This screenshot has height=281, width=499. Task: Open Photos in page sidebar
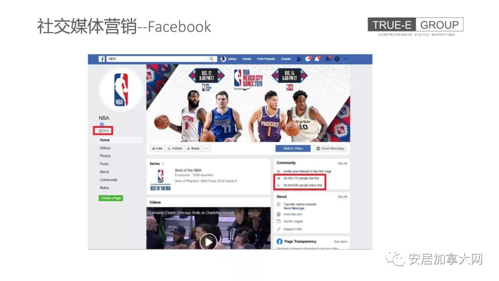click(105, 156)
